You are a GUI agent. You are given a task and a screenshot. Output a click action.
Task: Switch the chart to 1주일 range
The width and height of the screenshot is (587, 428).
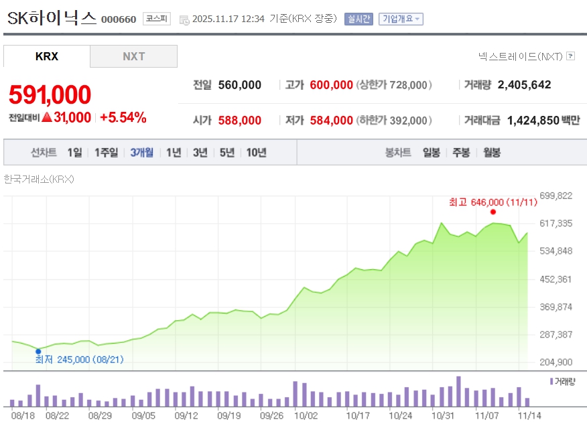[106, 153]
